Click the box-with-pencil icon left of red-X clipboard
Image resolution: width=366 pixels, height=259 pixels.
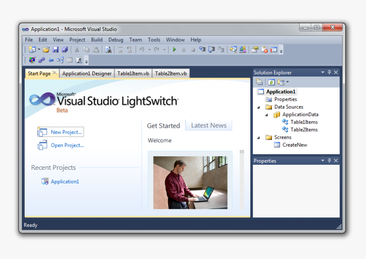[x=255, y=49]
